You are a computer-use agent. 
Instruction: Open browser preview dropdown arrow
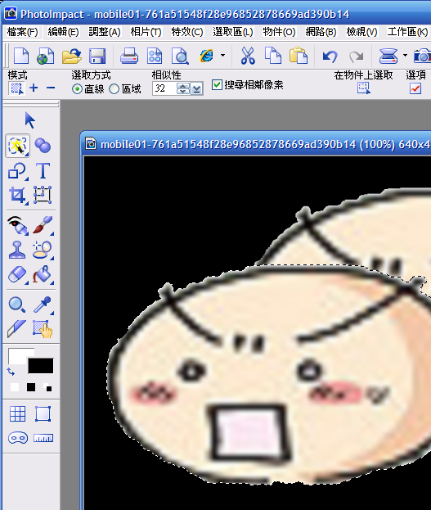coord(222,56)
